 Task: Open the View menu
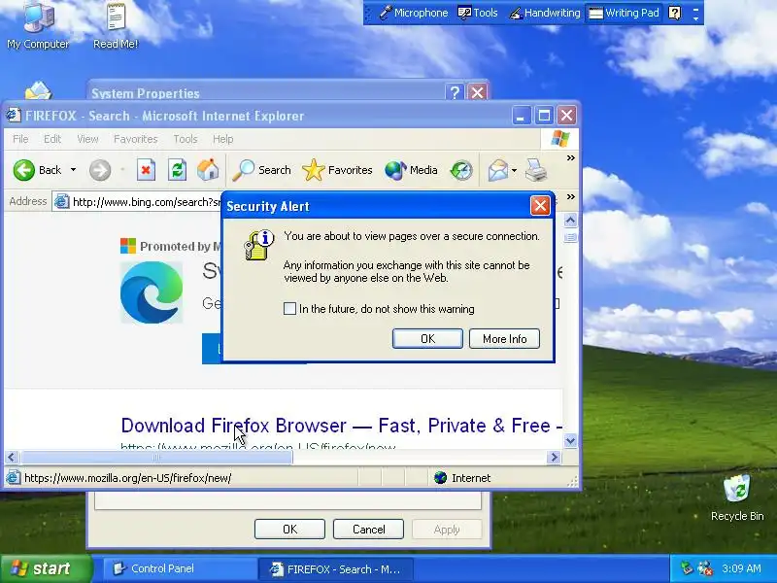(x=87, y=139)
